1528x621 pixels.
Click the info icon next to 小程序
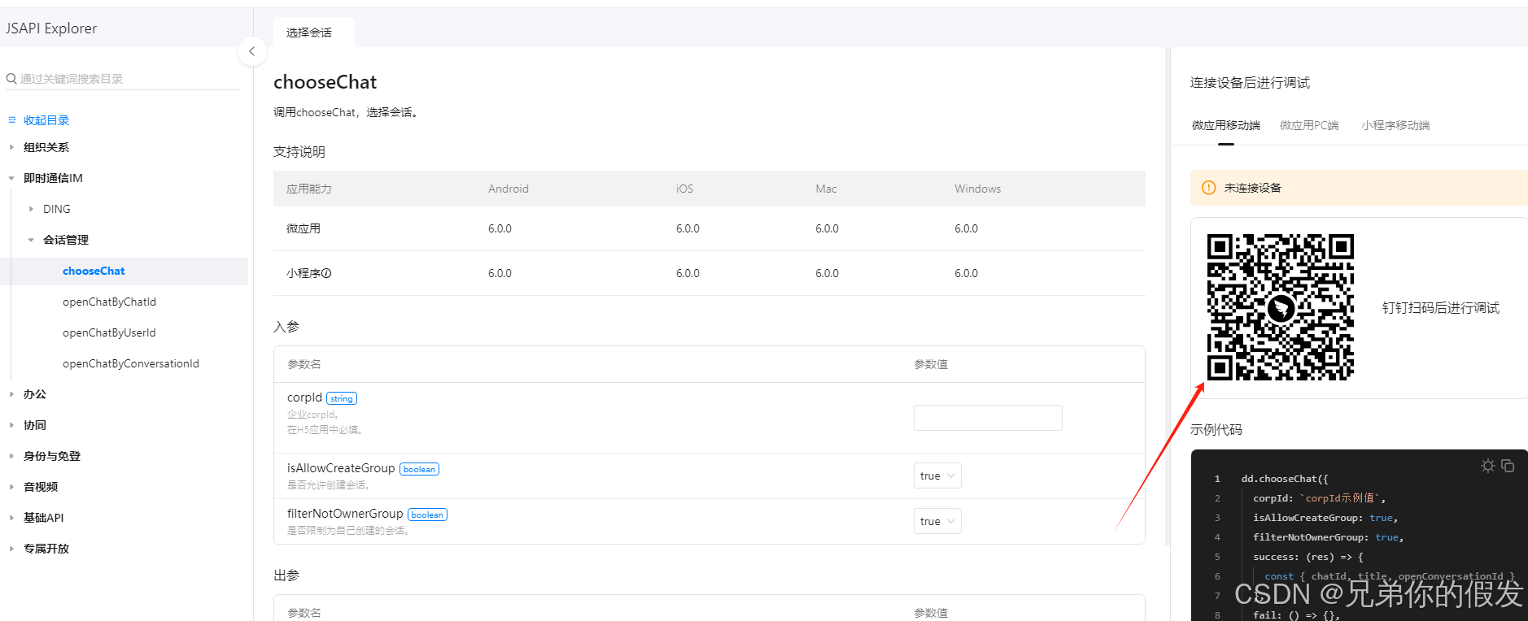click(326, 273)
